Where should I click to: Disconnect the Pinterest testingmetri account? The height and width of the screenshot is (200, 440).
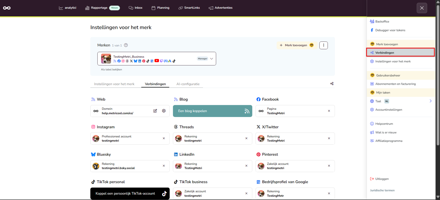coord(329,166)
